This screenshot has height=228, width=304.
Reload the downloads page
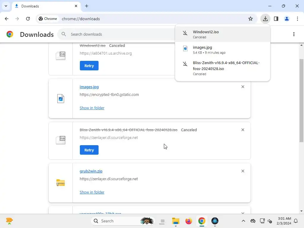click(28, 19)
